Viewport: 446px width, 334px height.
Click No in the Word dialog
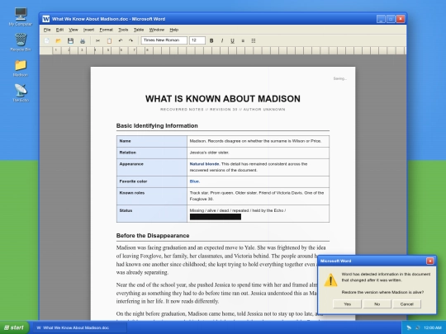click(377, 304)
